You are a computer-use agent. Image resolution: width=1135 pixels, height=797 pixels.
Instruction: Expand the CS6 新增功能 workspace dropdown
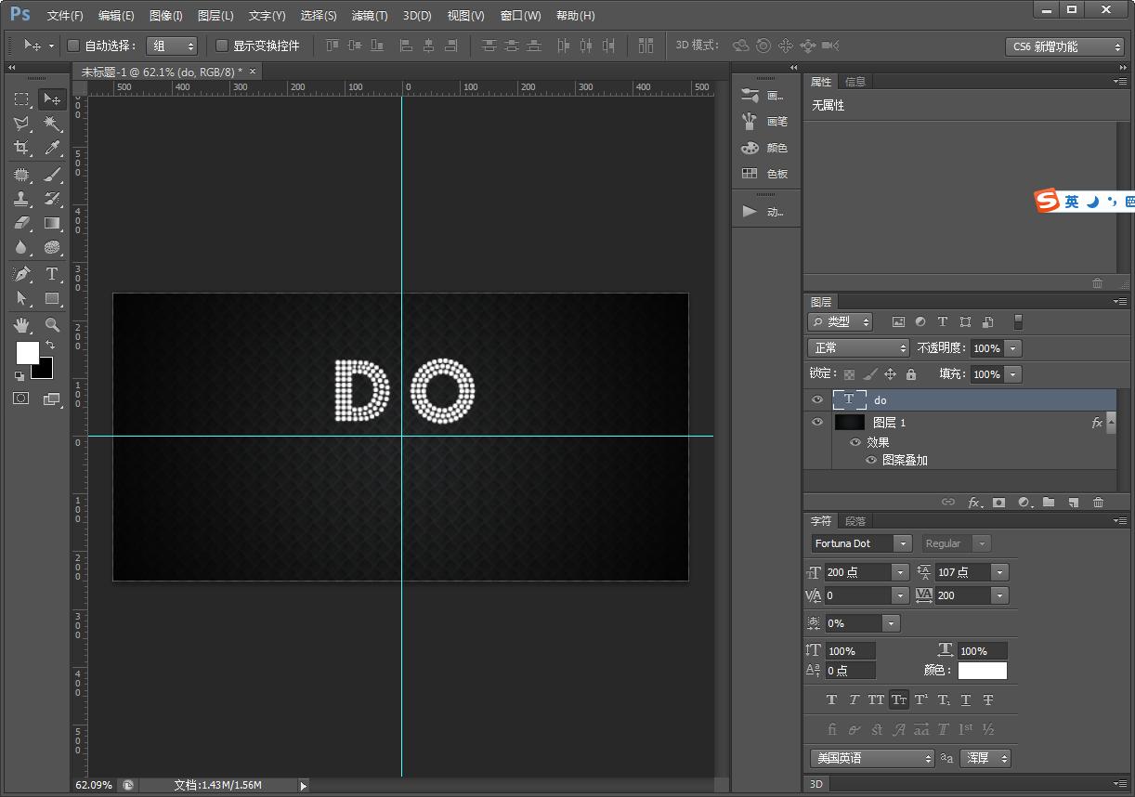tap(1064, 46)
